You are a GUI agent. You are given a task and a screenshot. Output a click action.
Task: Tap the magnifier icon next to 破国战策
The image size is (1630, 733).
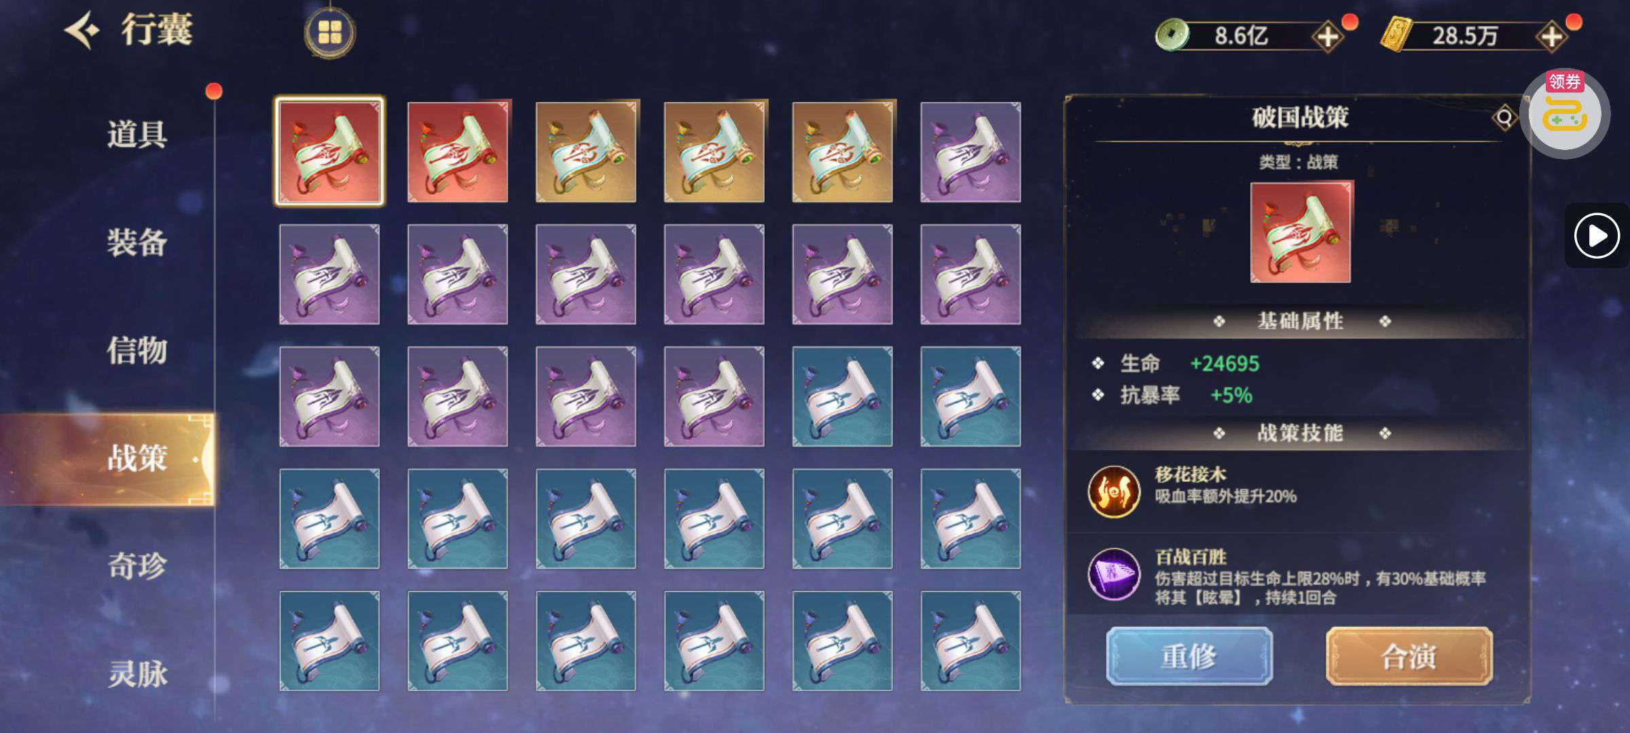(x=1504, y=117)
